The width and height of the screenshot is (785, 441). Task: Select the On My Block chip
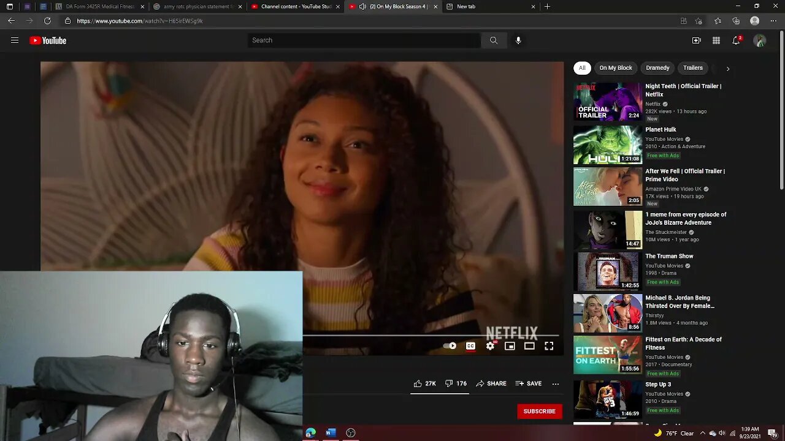pos(616,68)
